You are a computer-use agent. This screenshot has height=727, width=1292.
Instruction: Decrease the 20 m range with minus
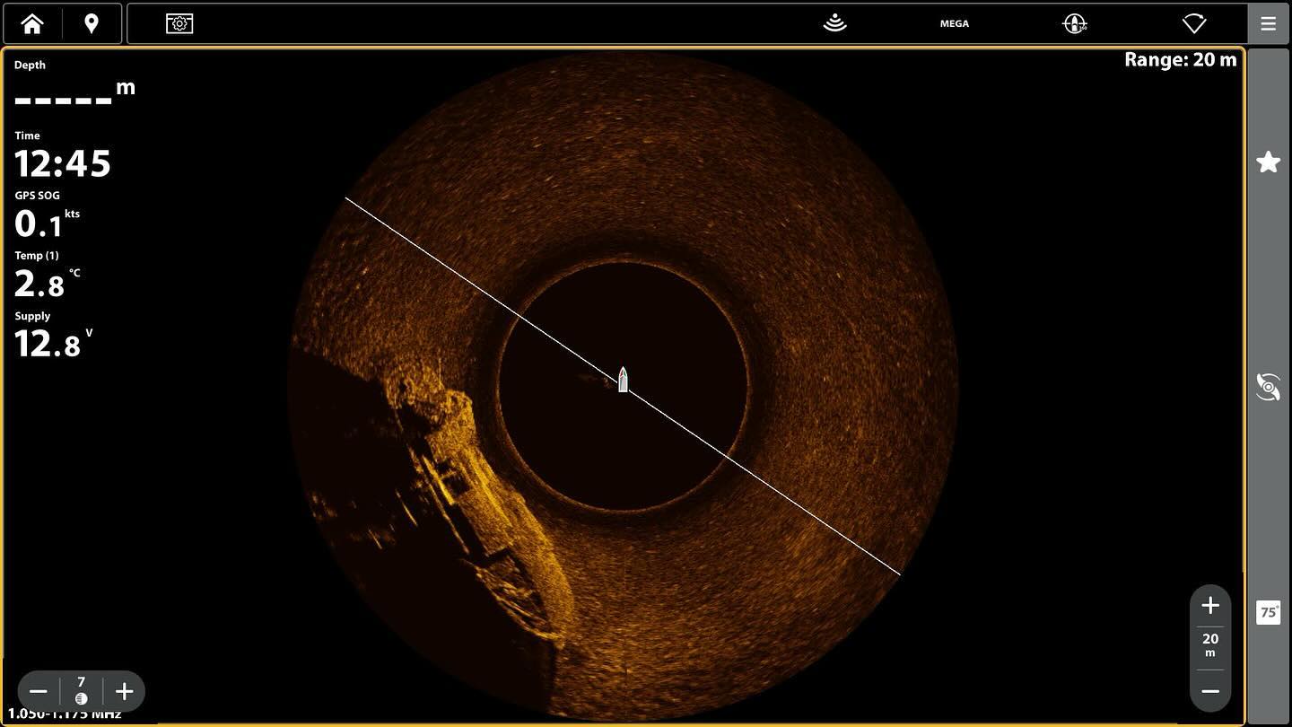click(x=1210, y=691)
